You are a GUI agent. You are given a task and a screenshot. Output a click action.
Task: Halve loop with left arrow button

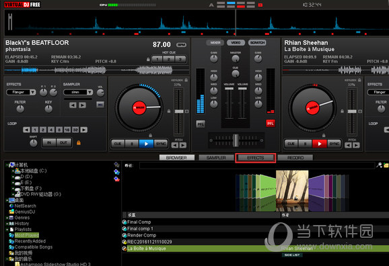point(26,130)
